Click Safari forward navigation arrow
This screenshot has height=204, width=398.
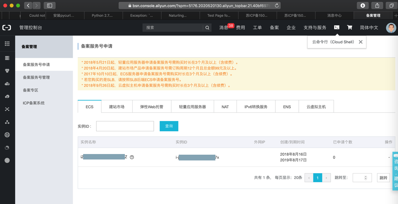click(37, 5)
